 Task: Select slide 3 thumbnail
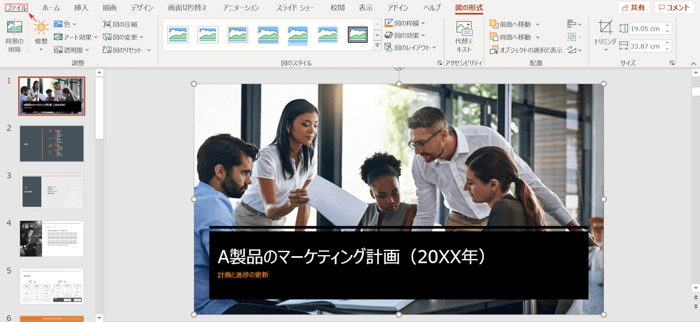pos(52,191)
